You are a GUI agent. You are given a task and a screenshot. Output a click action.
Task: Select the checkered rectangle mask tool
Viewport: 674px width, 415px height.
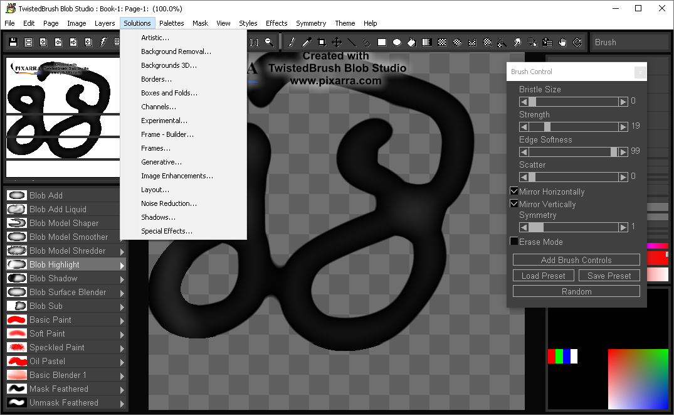442,42
